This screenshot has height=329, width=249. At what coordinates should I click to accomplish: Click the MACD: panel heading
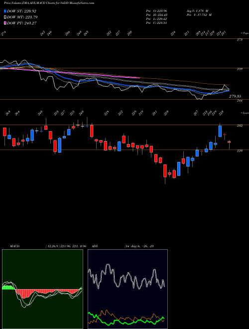point(15,246)
